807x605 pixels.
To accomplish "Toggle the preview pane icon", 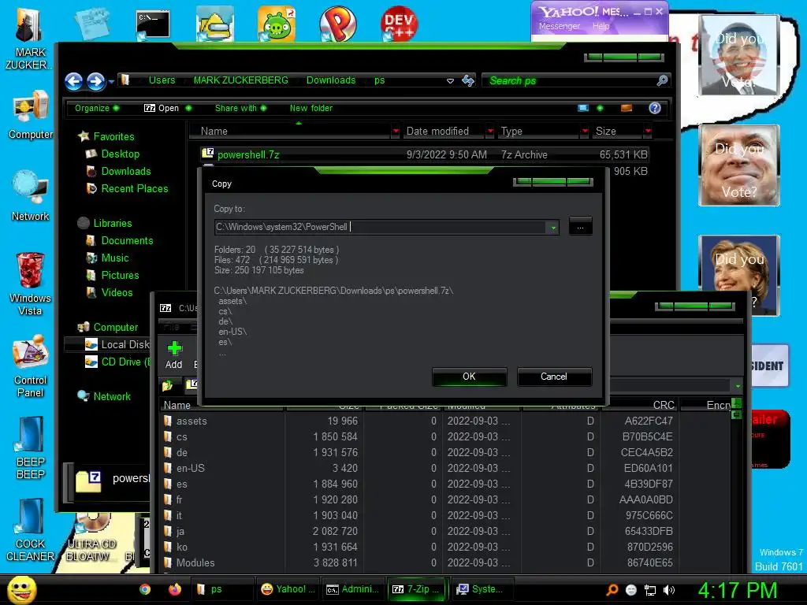I will point(627,108).
